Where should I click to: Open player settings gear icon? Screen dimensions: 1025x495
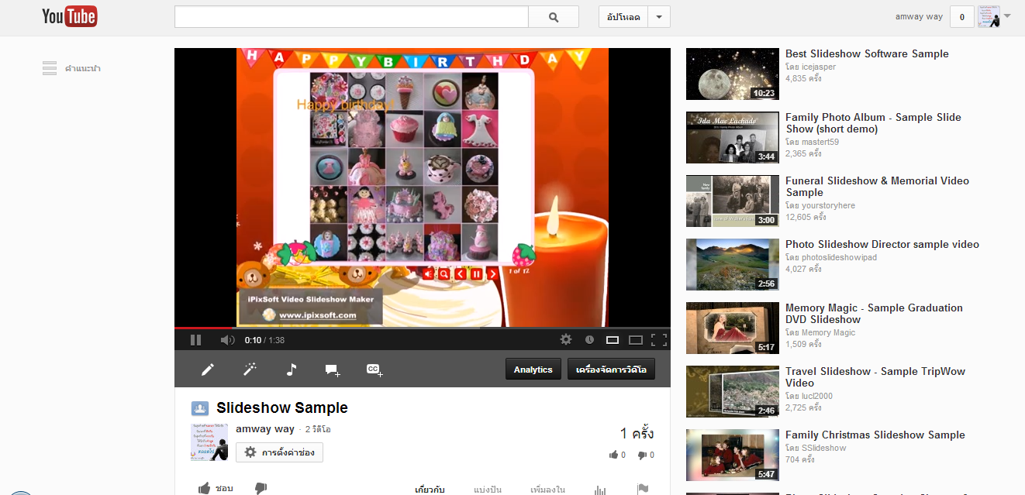[566, 339]
